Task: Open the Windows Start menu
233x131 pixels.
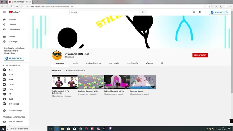Action: 3,129
